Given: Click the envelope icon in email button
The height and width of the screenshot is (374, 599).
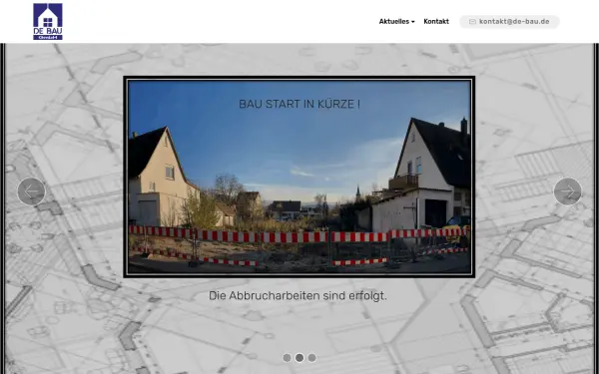Looking at the screenshot, I should tap(472, 22).
